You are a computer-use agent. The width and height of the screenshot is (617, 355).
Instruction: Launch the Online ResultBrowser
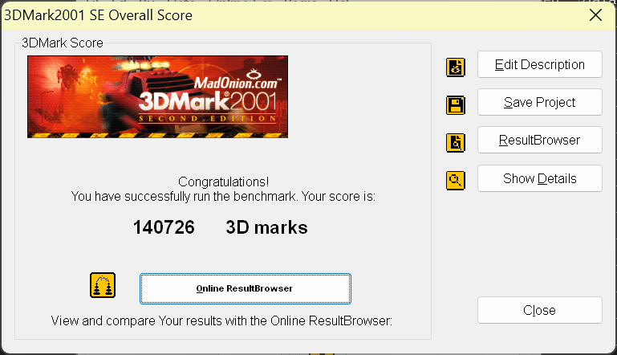click(246, 288)
